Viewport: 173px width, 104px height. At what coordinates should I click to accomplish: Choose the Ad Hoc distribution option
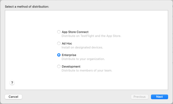coord(59,43)
